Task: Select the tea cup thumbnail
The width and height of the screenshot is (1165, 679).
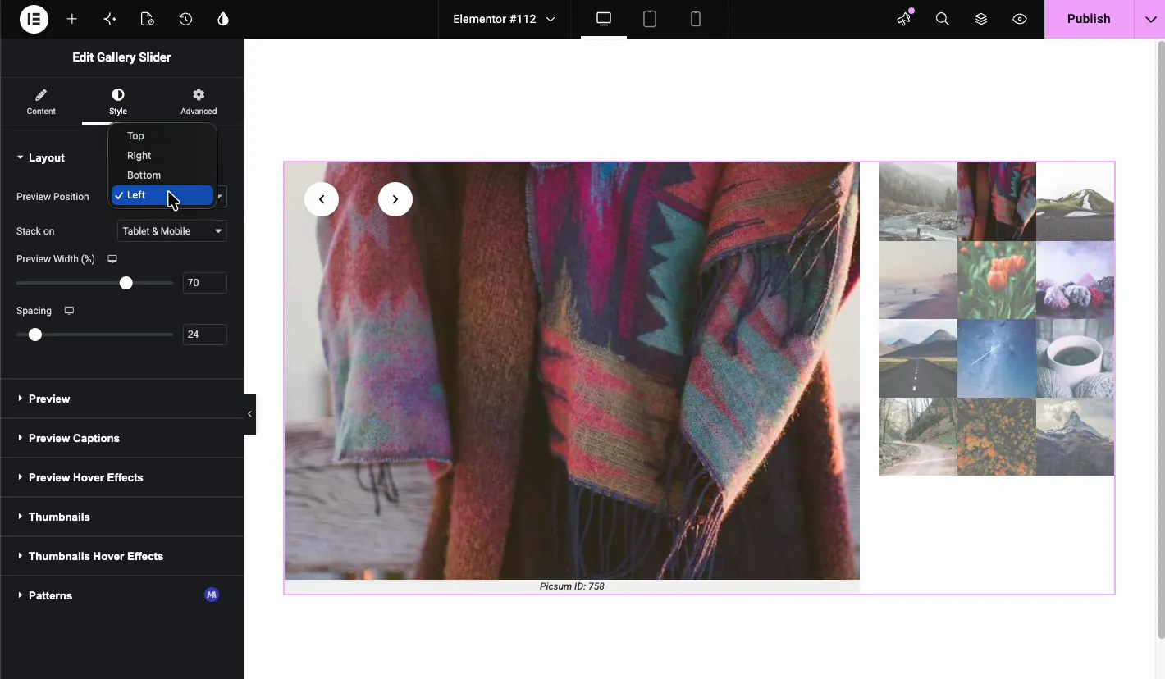Action: point(1076,358)
